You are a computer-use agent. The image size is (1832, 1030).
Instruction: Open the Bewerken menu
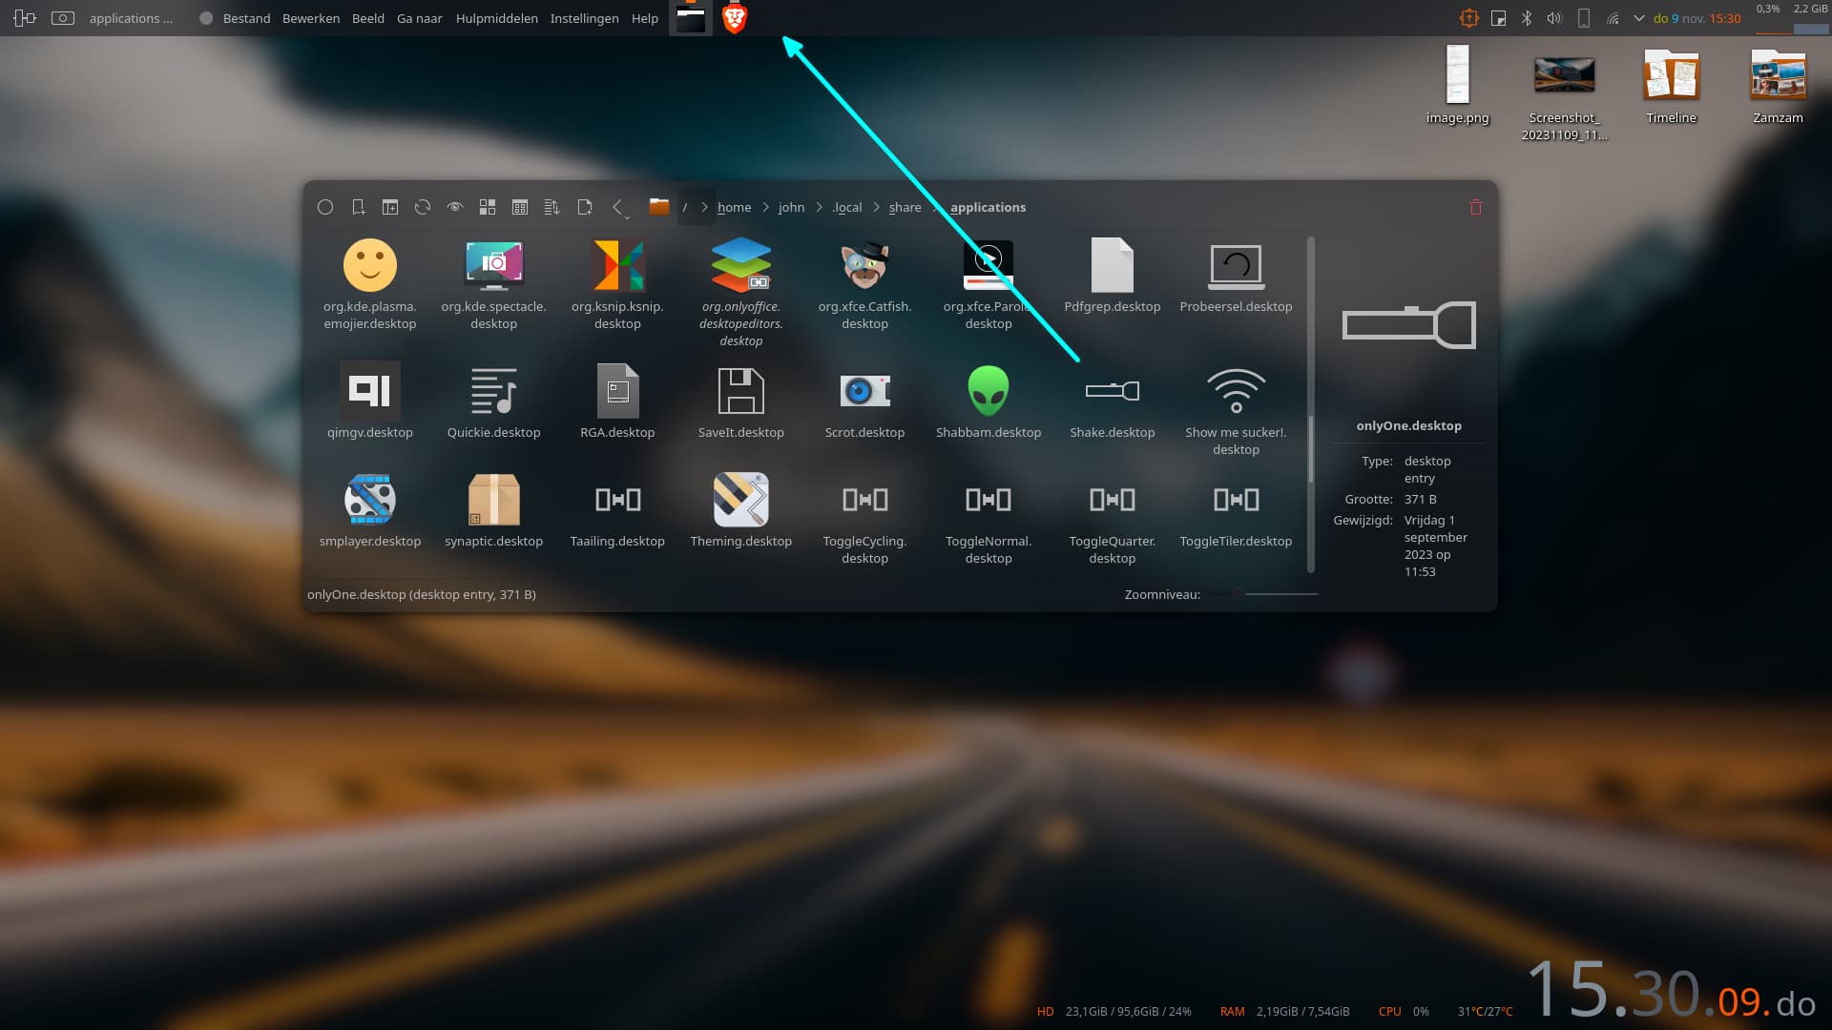311,18
